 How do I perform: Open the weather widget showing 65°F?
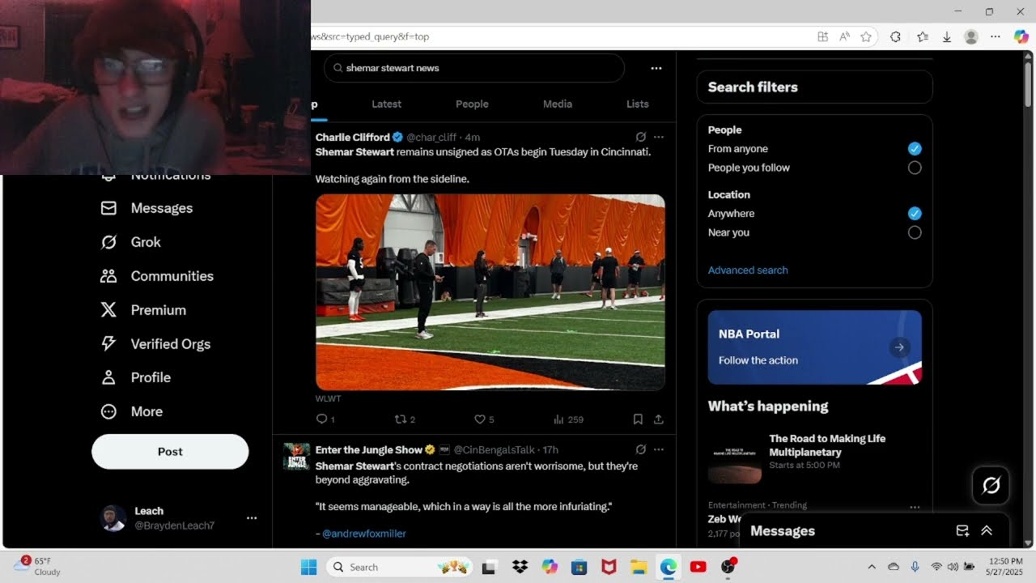click(38, 566)
